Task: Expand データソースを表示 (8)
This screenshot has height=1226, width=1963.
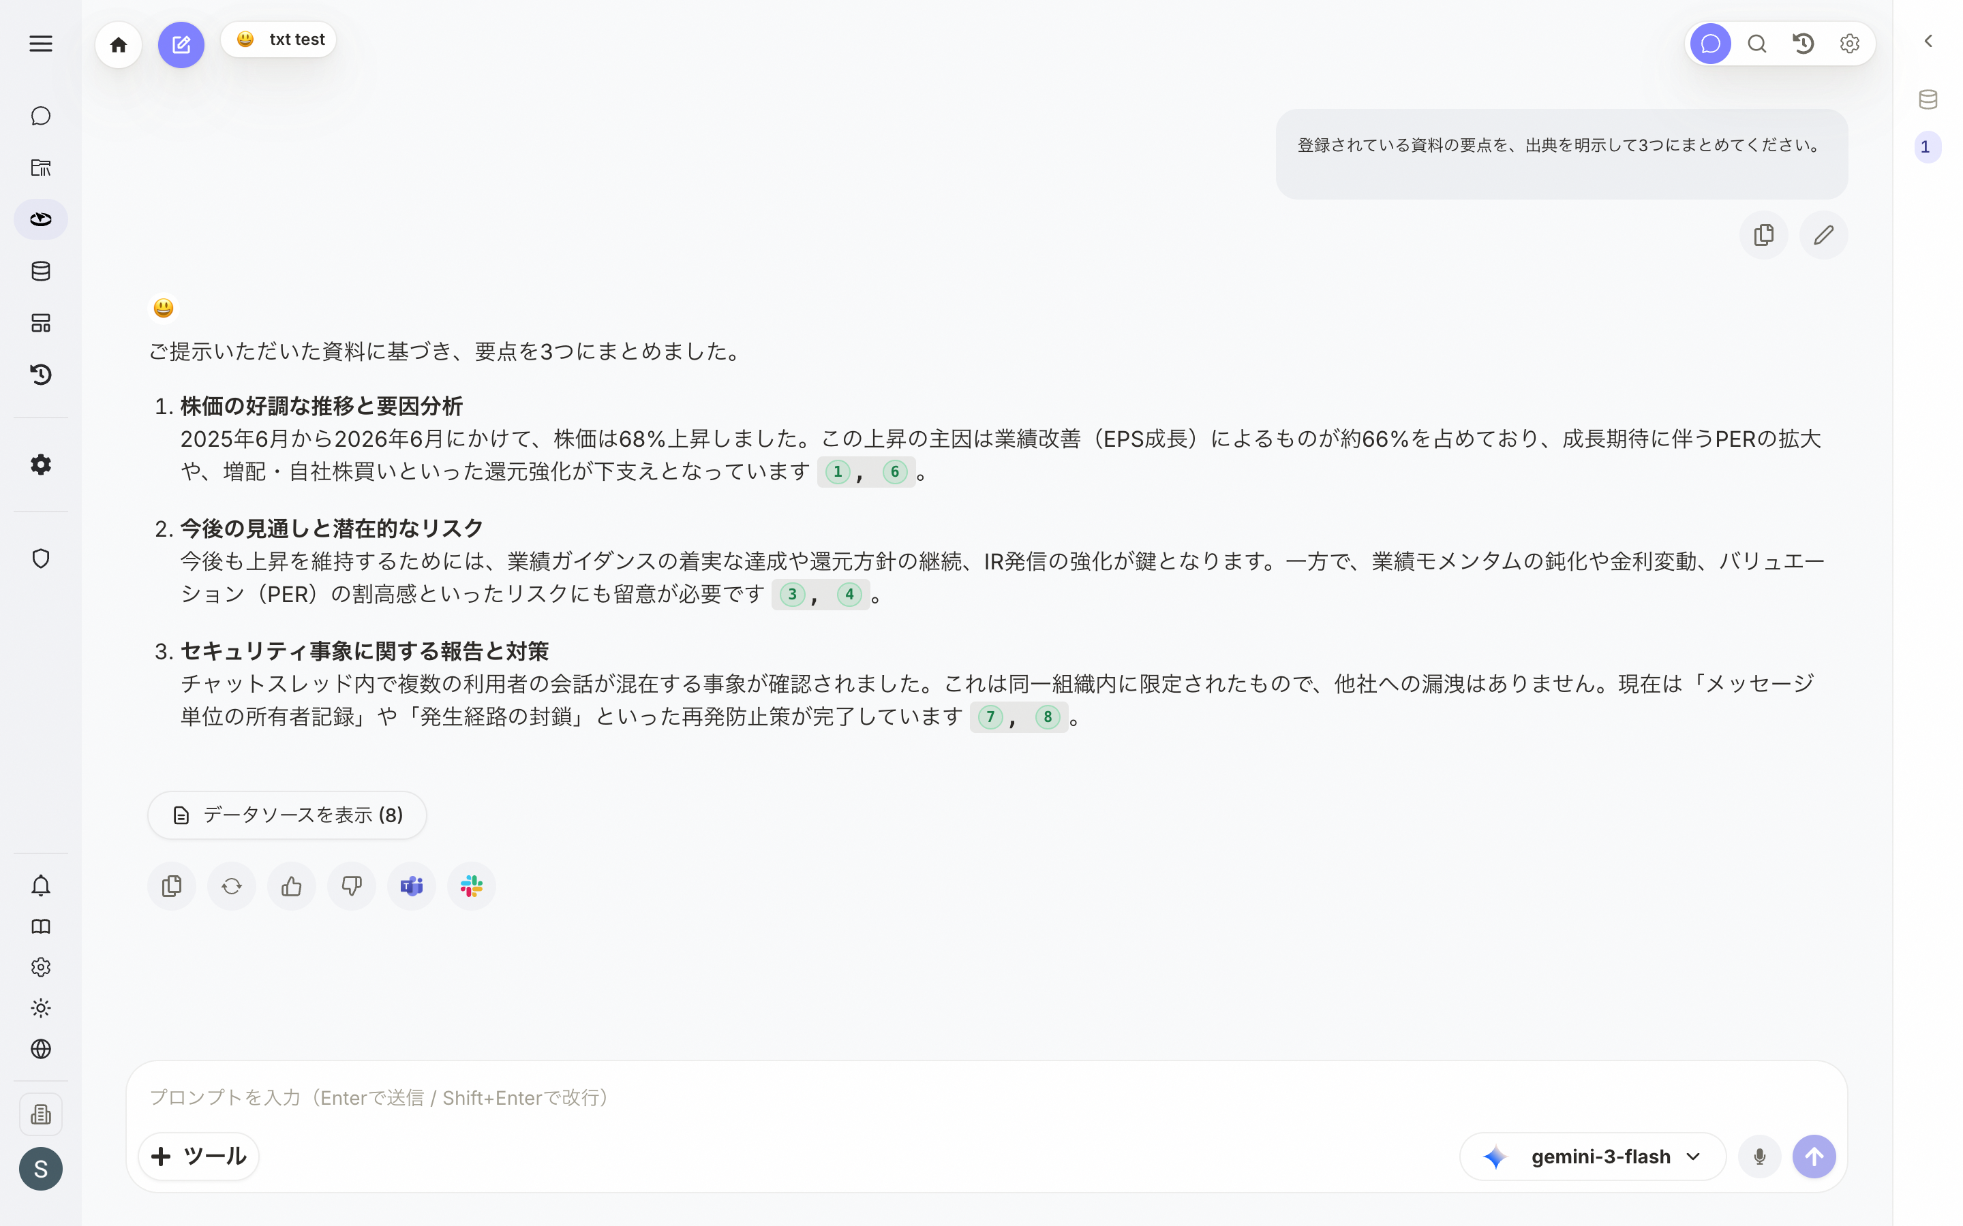Action: 287,815
